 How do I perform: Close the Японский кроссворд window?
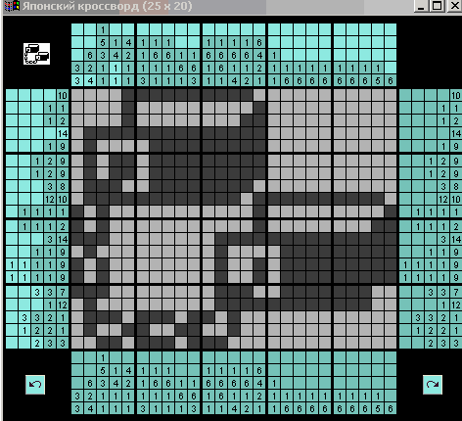click(454, 6)
